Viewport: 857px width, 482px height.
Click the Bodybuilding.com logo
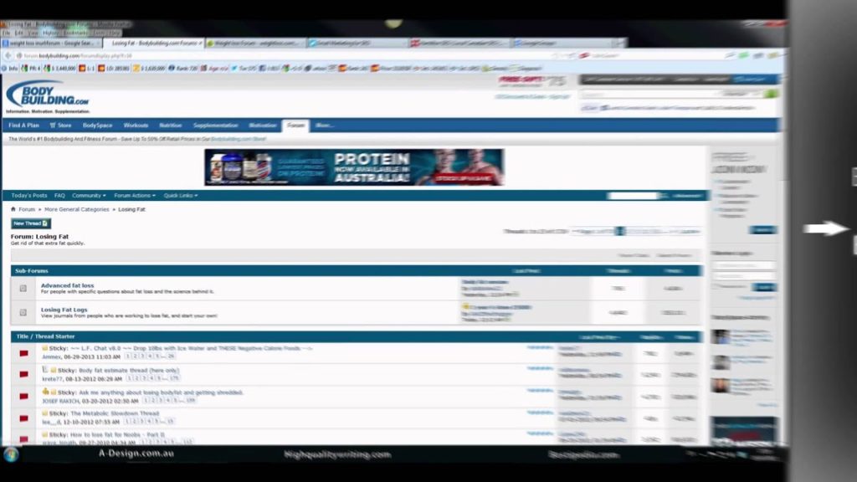click(48, 95)
